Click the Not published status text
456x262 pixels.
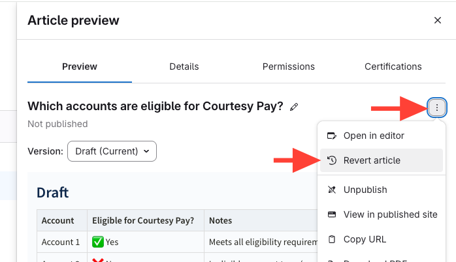coord(57,124)
